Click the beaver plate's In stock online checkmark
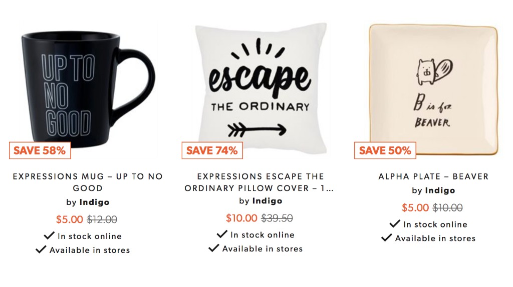 pos(395,223)
